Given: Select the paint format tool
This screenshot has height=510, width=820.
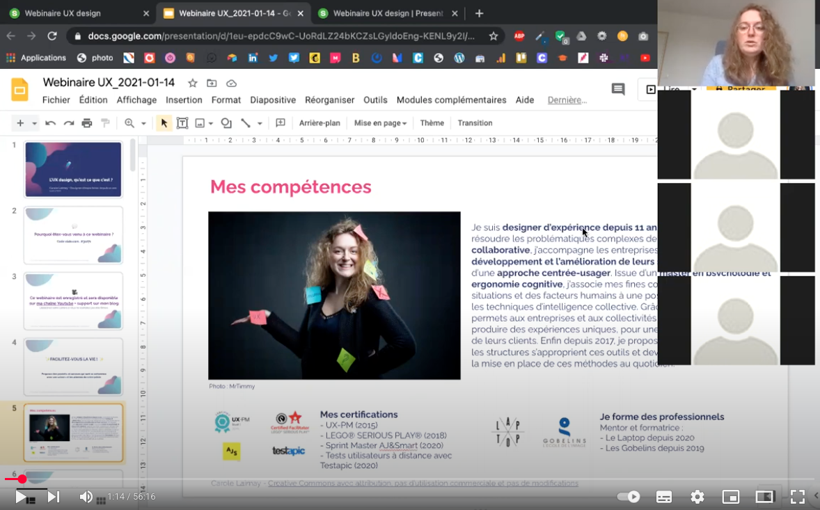Looking at the screenshot, I should (105, 123).
